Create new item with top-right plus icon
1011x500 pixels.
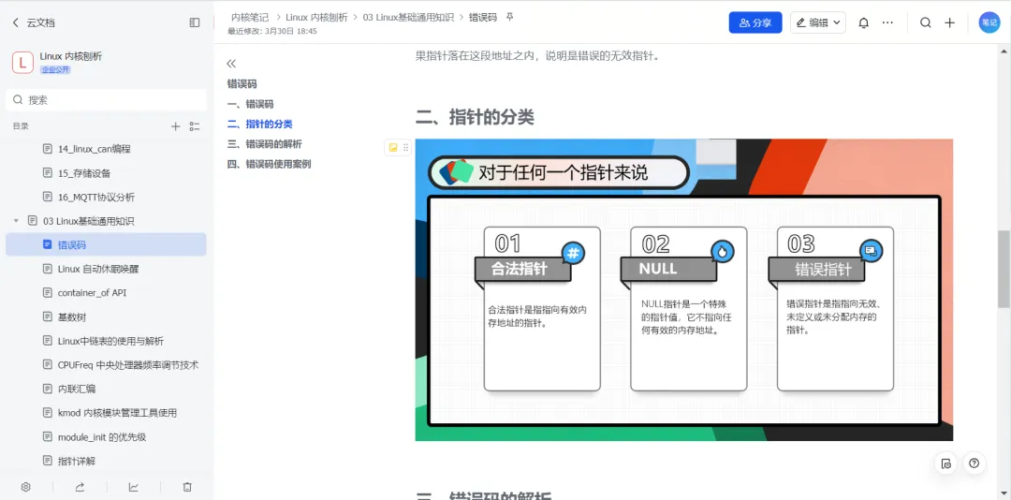[950, 22]
